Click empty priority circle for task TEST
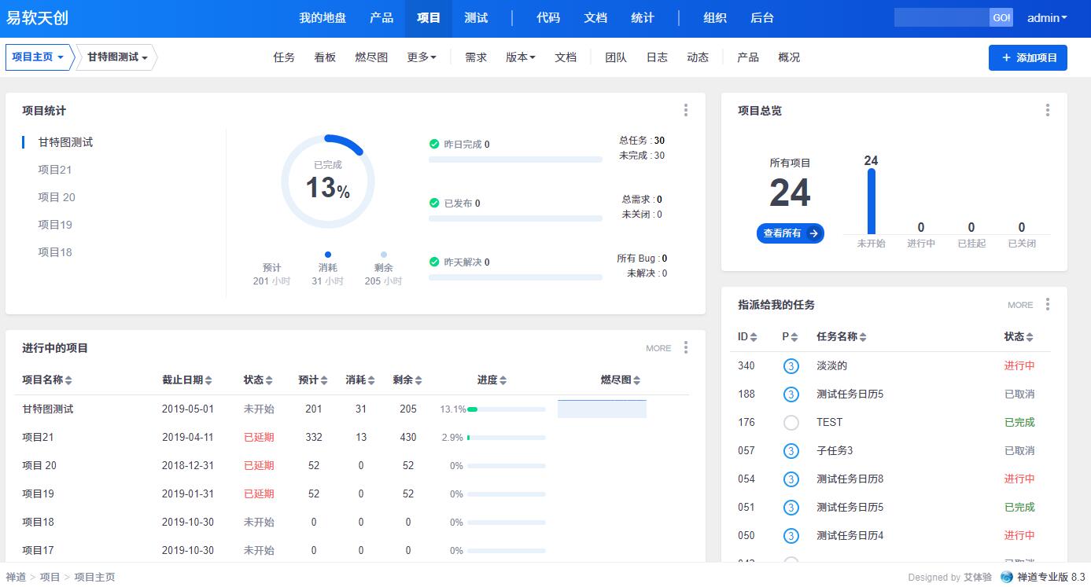Viewport: 1091px width, 587px height. point(791,423)
